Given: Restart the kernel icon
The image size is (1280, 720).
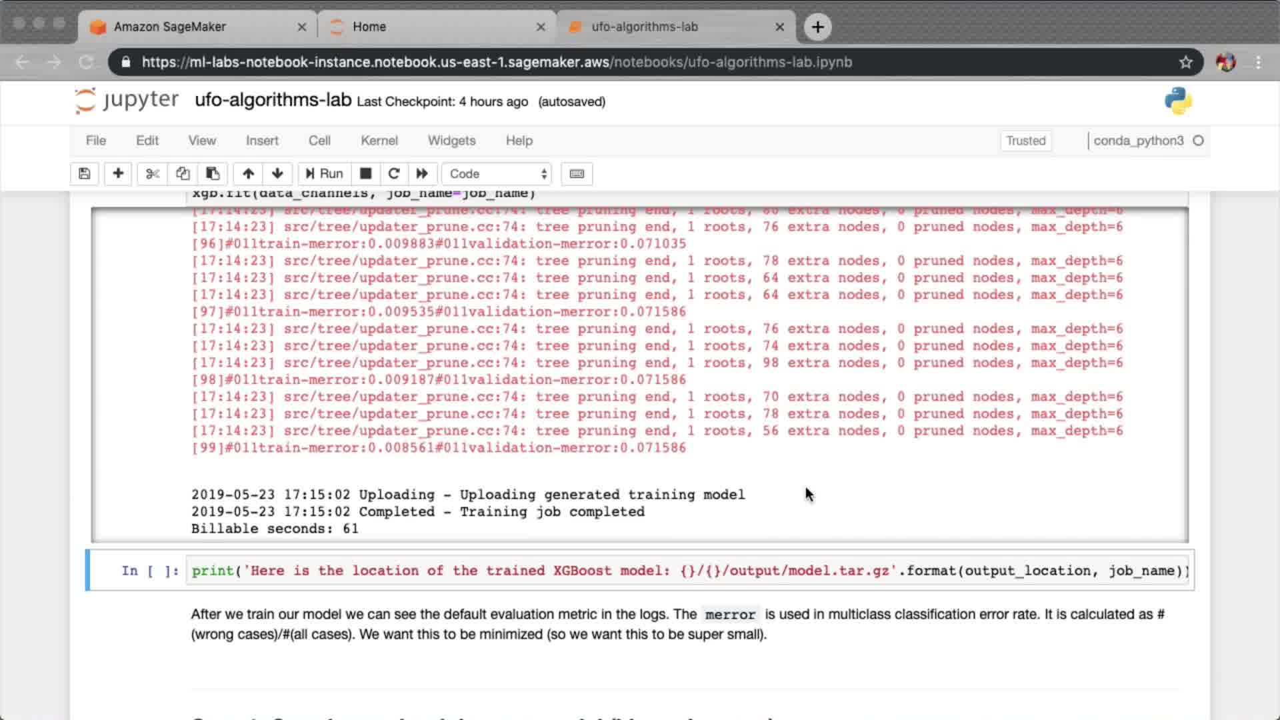Looking at the screenshot, I should pyautogui.click(x=393, y=173).
